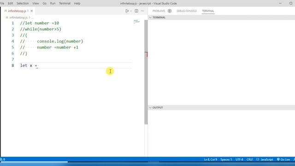The image size is (295, 166).
Task: Change the CRLF line ending
Action: (x=250, y=160)
